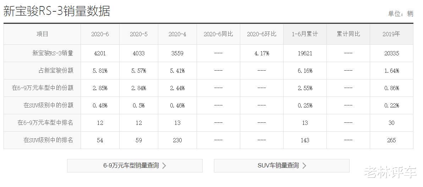Select the 2020-5 column header

[x=139, y=34]
